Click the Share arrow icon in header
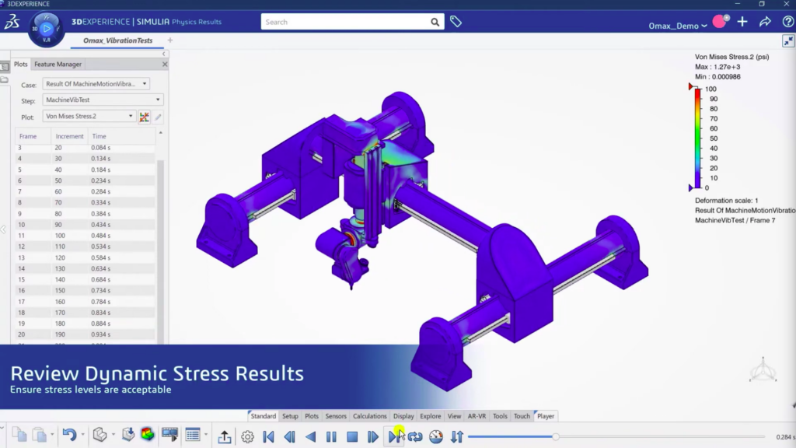Screen dimensions: 796x448 coord(764,22)
